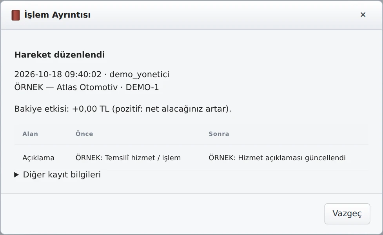Image resolution: width=383 pixels, height=235 pixels.
Task: Click the DEMO-1 record code
Action: click(142, 87)
